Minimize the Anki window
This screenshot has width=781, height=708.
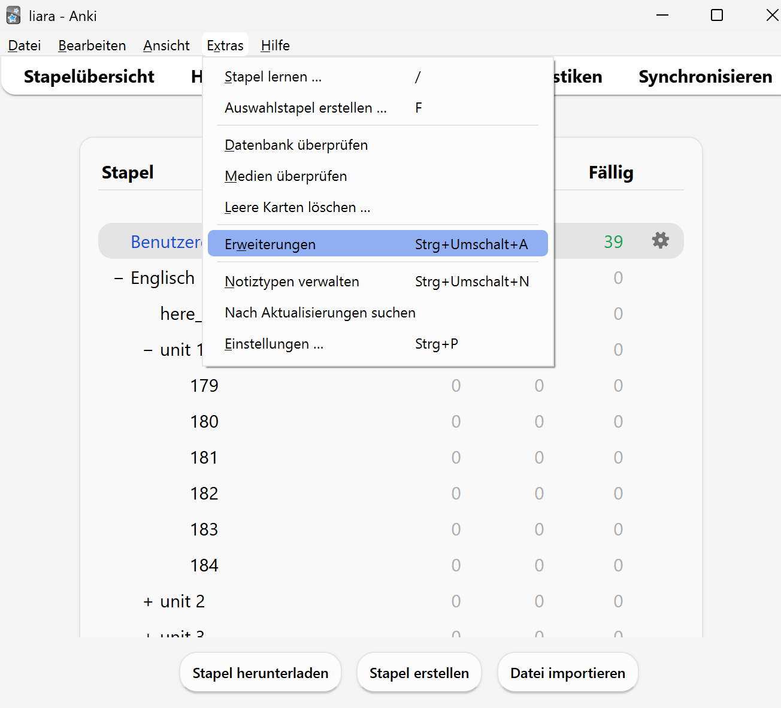tap(662, 15)
